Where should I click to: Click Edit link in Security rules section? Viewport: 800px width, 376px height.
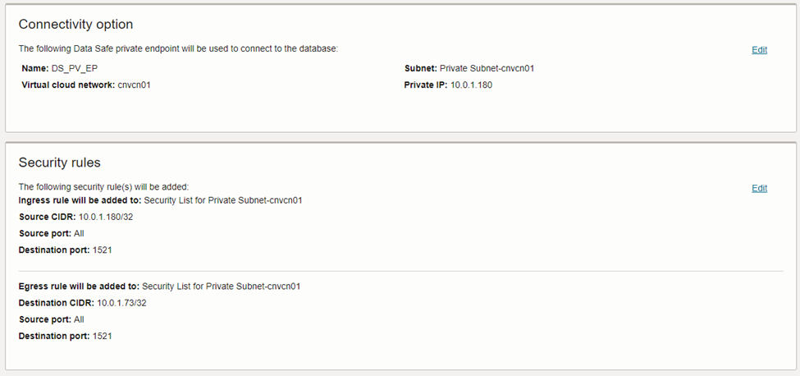click(x=759, y=189)
